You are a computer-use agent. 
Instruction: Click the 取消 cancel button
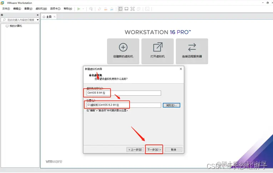click(173, 149)
